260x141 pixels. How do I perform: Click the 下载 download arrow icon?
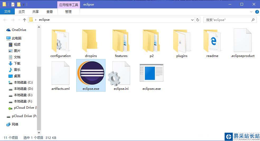point(11,64)
